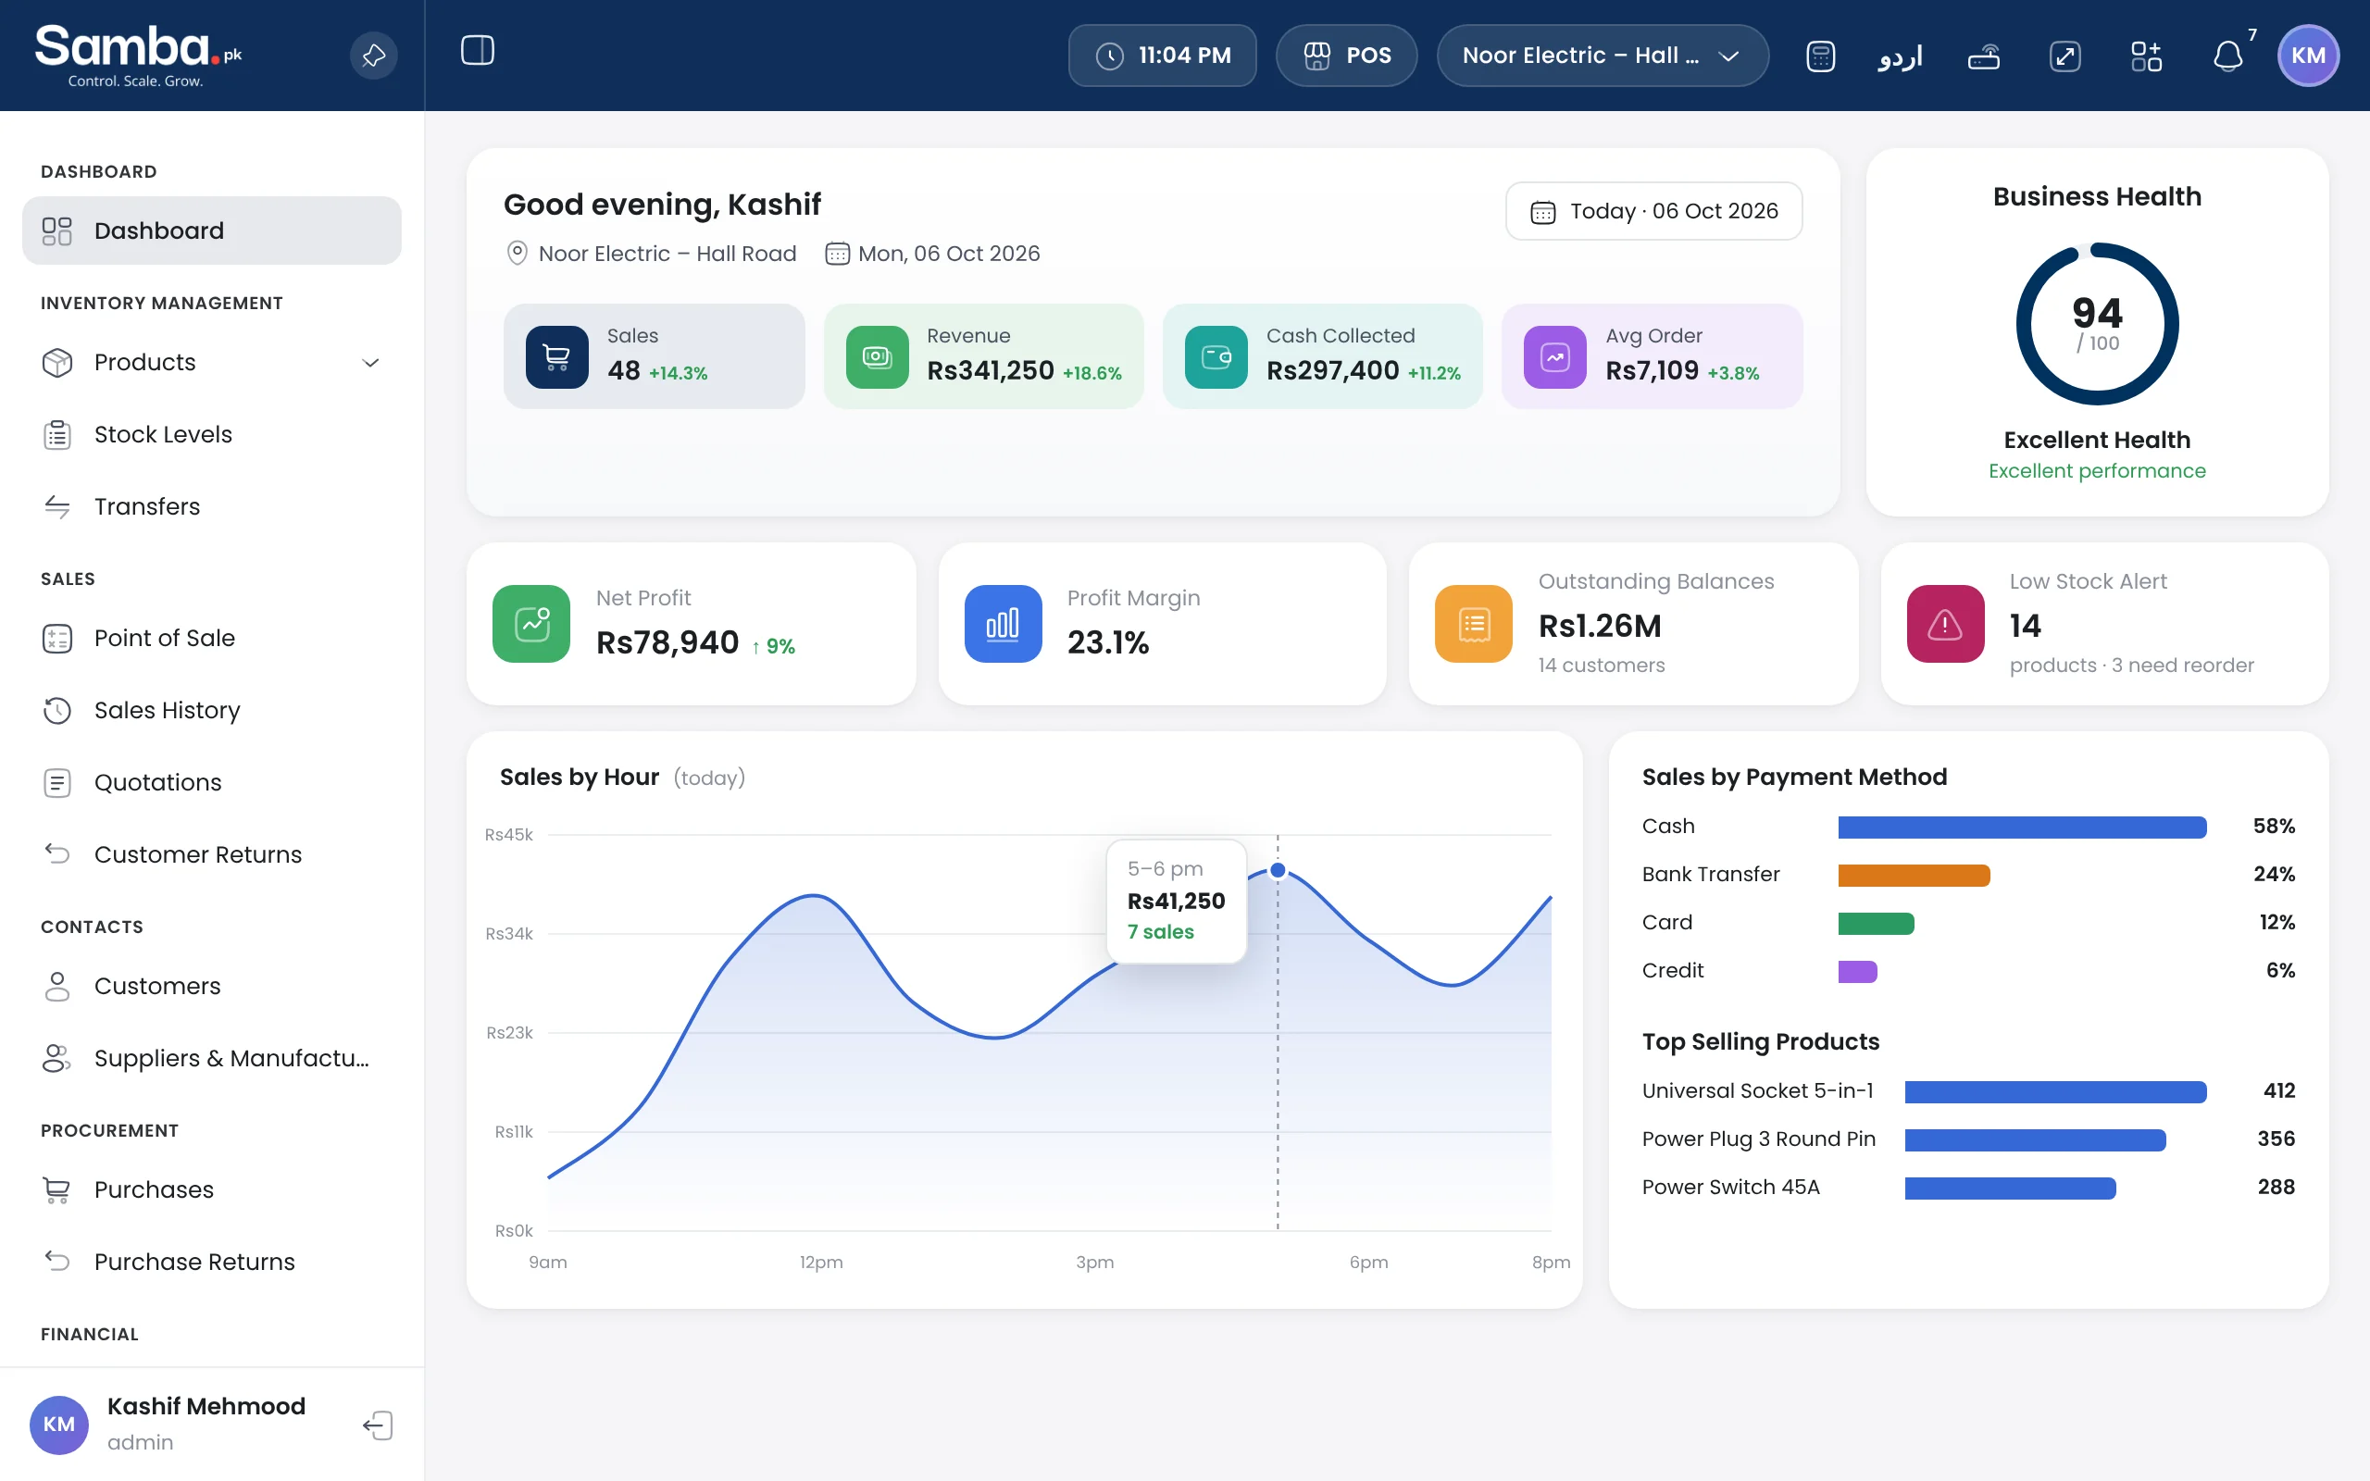Click the Universal Socket 5-in-1 product row
Viewport: 2370px width, 1481px height.
1967,1091
